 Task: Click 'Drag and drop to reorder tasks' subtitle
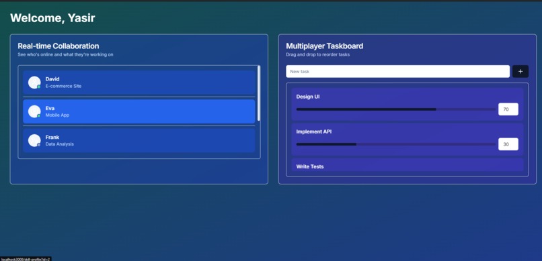pos(317,54)
